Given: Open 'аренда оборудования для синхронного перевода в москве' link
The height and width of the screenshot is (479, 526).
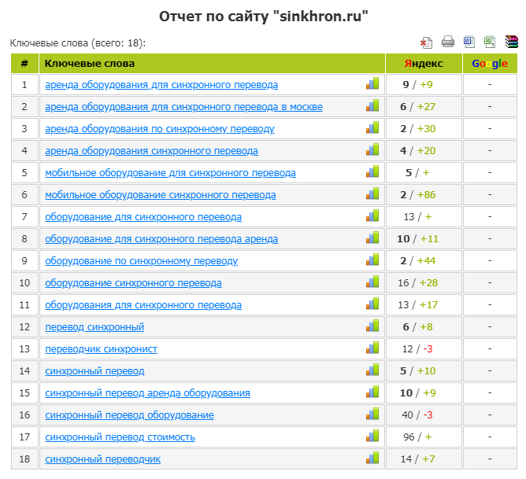Looking at the screenshot, I should (x=183, y=107).
